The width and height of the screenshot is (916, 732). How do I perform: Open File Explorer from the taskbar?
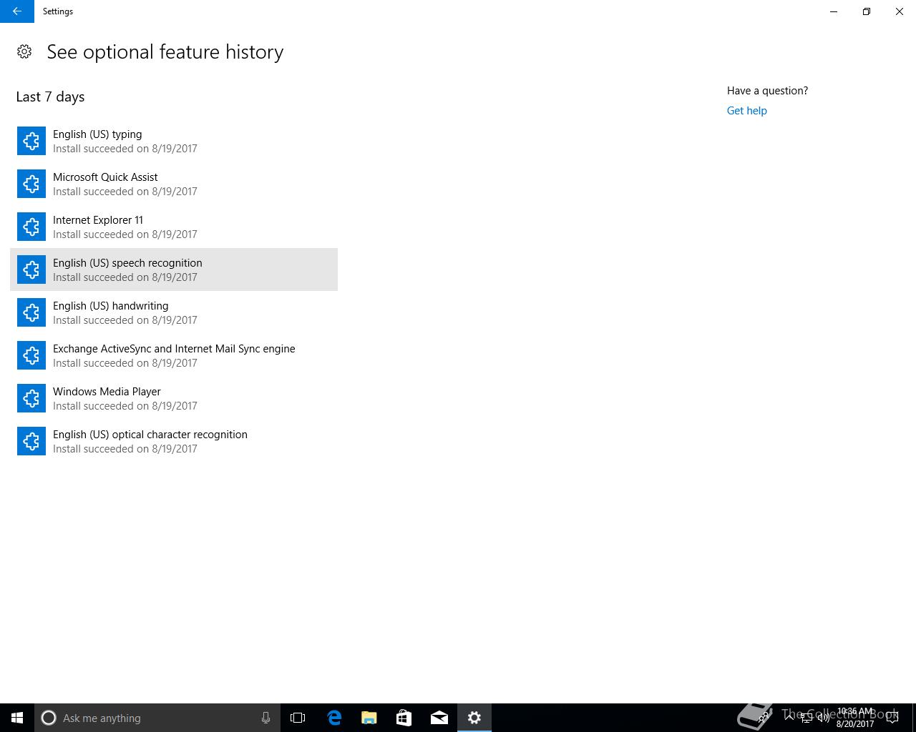coord(369,718)
